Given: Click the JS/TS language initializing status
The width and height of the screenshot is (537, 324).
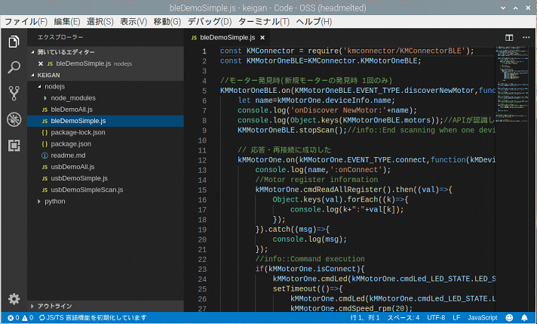Looking at the screenshot, I should point(93,318).
